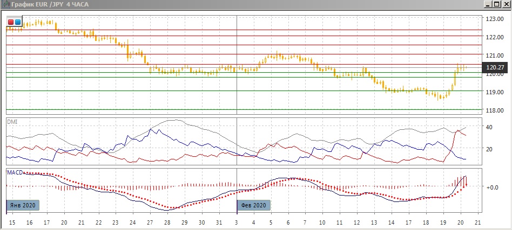Click the DMI scale value 40
Screen dimensions: 512x230
(x=489, y=127)
